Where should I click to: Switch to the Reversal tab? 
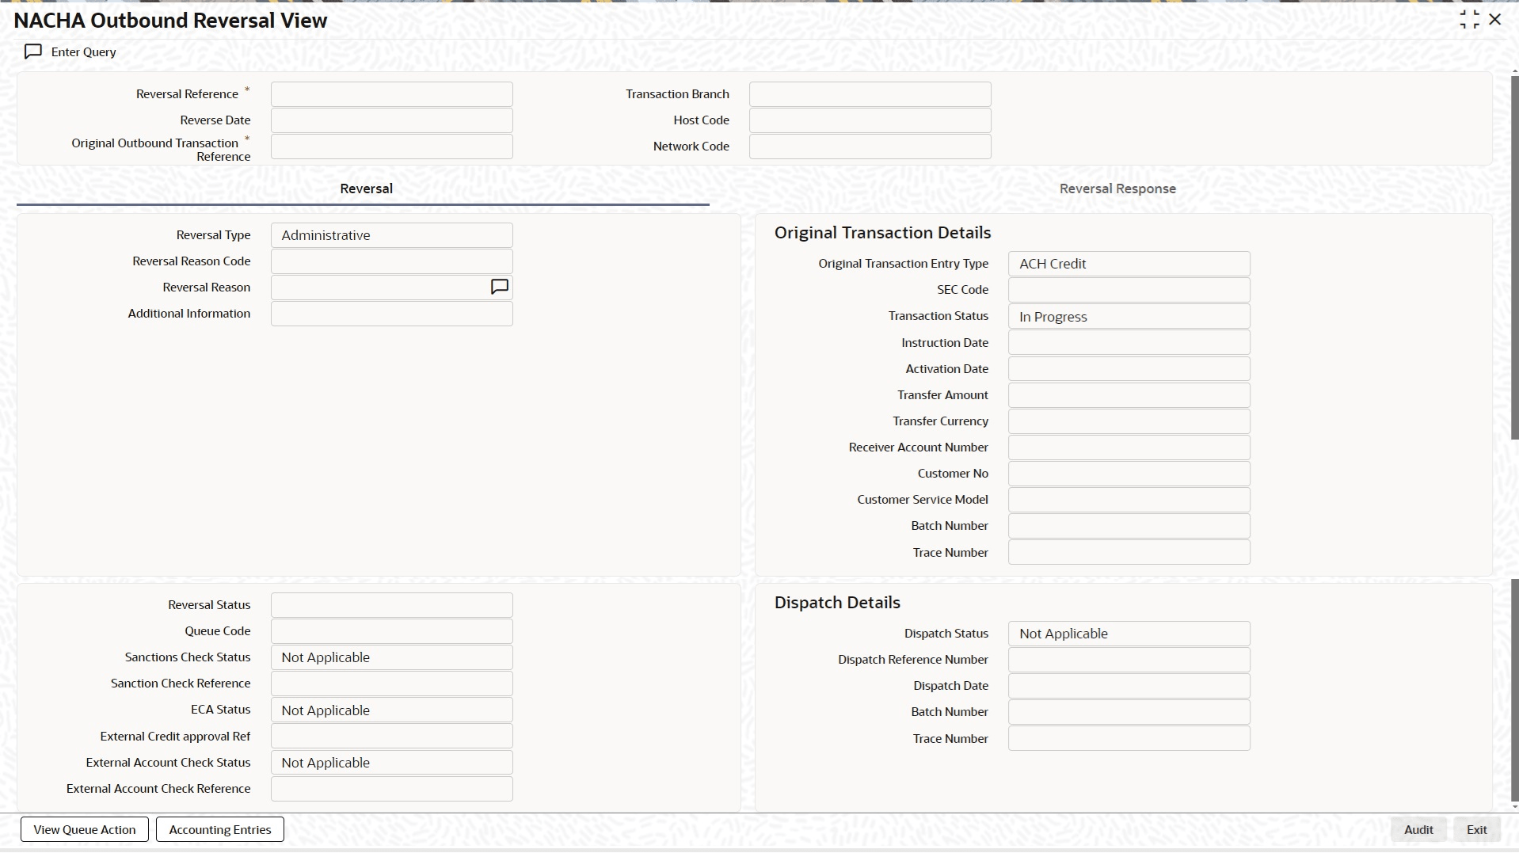coord(366,188)
